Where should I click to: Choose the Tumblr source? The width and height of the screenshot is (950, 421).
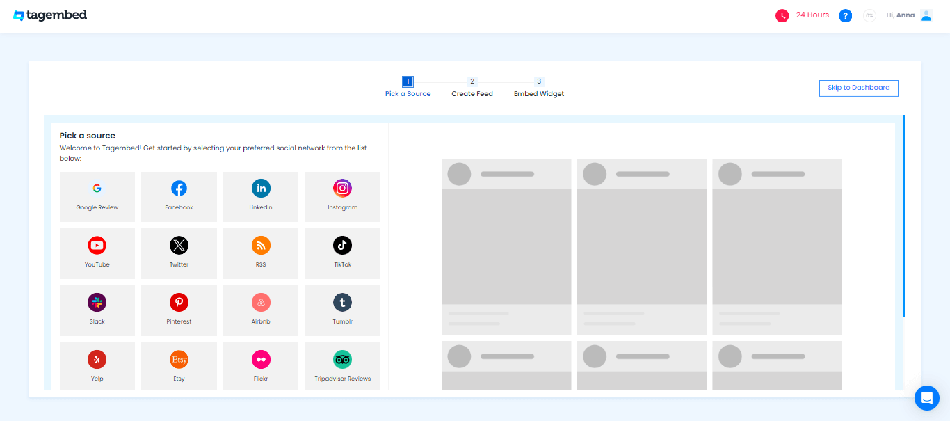342,310
